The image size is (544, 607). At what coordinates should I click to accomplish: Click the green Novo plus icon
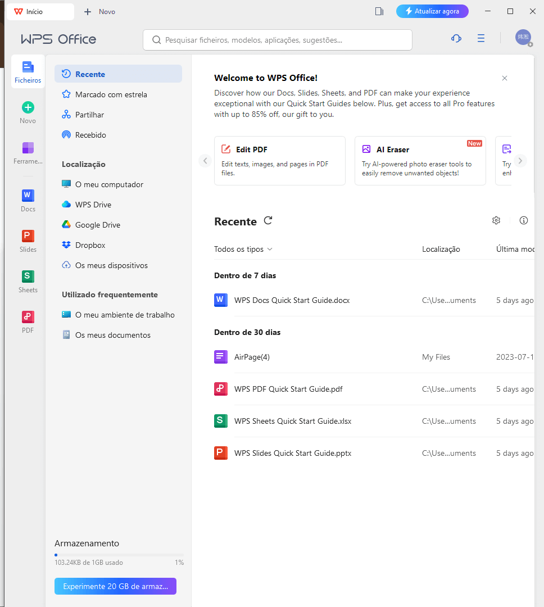click(28, 107)
